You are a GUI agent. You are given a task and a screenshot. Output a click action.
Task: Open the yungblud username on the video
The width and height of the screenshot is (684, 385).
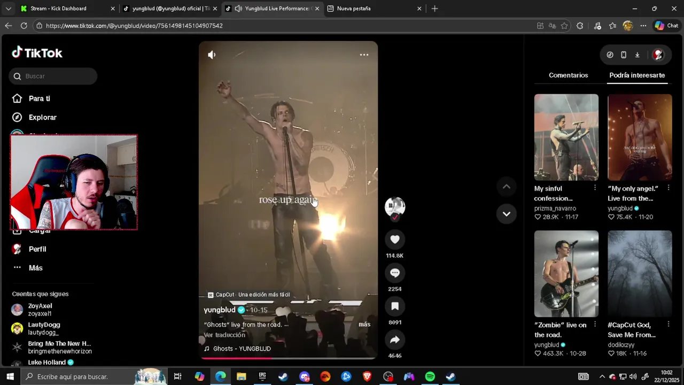pos(220,310)
